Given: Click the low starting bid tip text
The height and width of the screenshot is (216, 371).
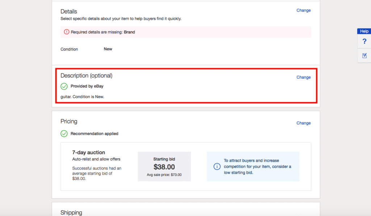Looking at the screenshot, I should (258, 167).
